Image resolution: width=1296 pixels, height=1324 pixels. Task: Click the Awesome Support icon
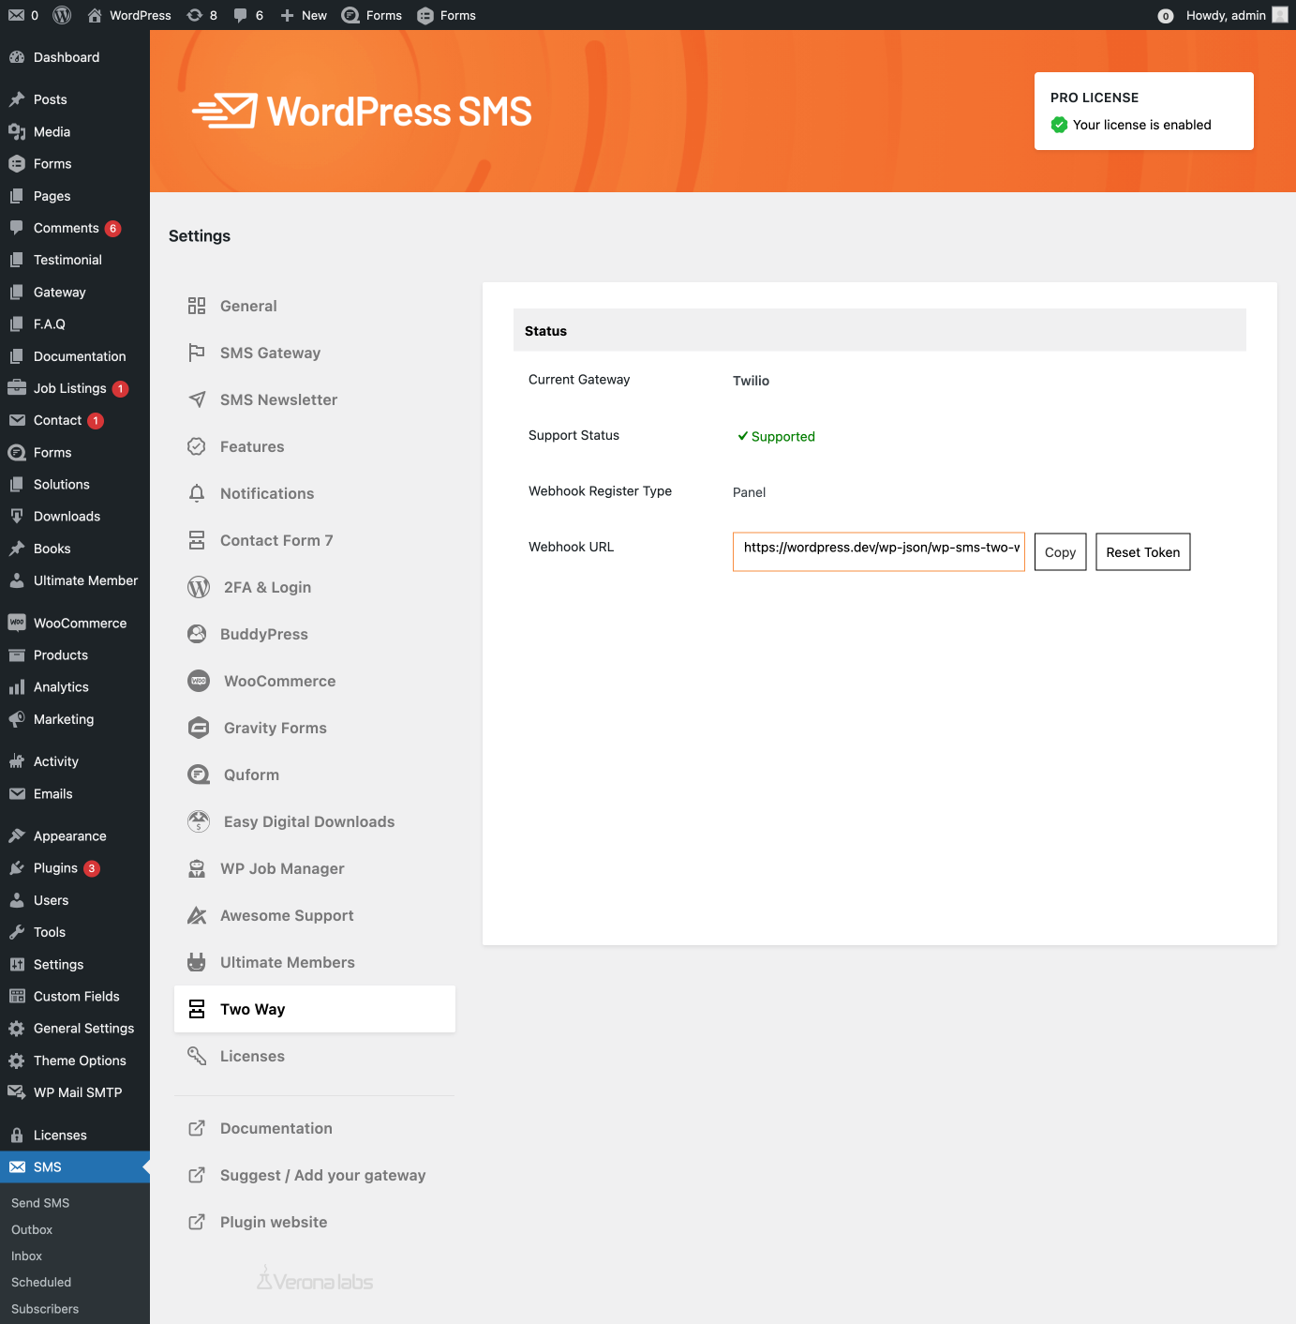197,915
